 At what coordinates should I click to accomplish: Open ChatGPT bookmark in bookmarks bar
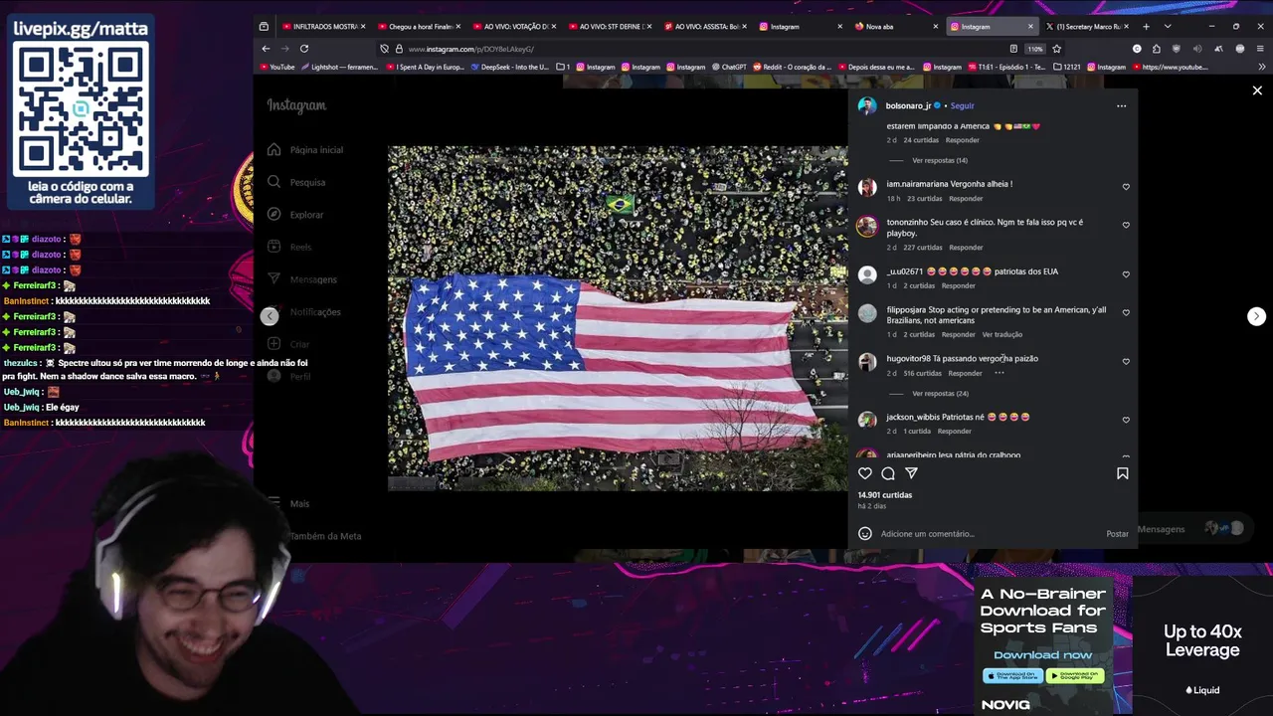729,68
